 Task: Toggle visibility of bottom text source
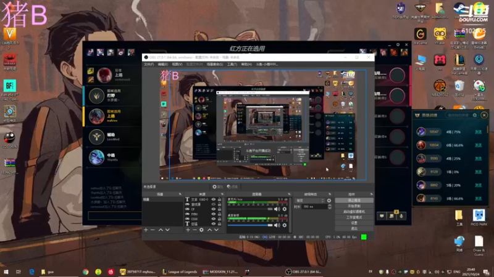coord(213,224)
